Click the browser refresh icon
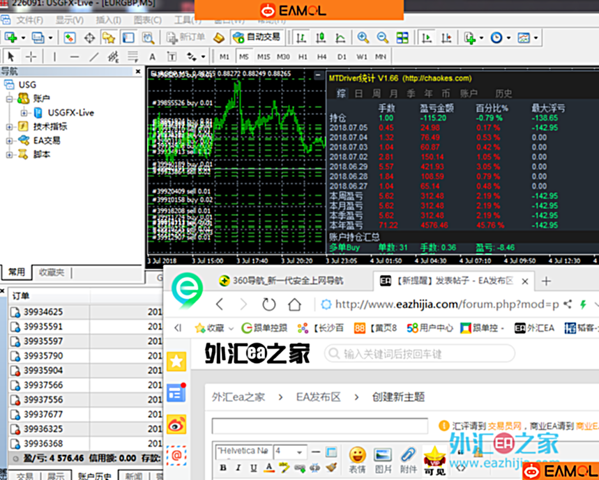The image size is (599, 480). coord(268,304)
